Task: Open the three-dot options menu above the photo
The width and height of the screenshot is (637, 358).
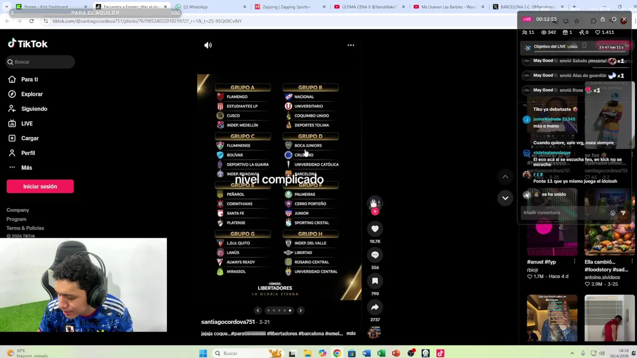Action: (x=351, y=45)
